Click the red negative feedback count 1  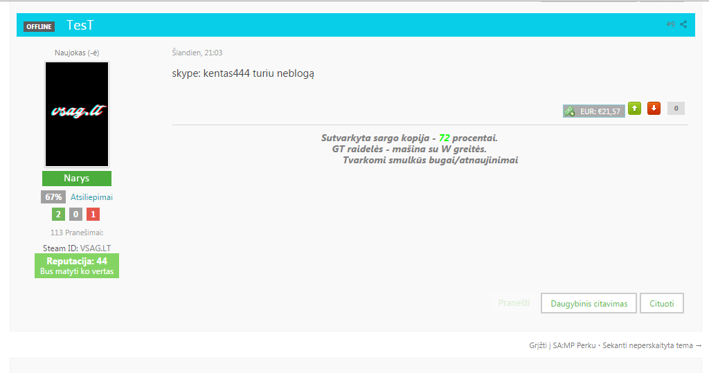(93, 215)
